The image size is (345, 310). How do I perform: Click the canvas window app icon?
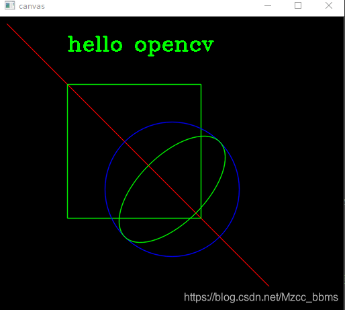click(x=10, y=5)
